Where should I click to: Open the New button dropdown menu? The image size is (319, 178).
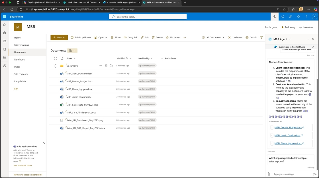(x=59, y=37)
